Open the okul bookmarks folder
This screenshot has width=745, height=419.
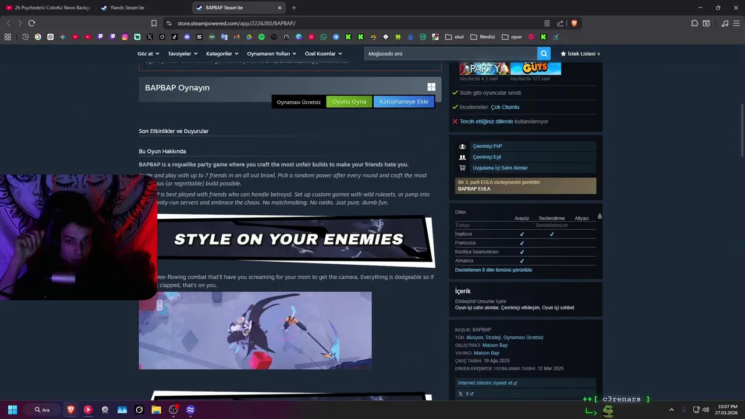[x=455, y=37]
